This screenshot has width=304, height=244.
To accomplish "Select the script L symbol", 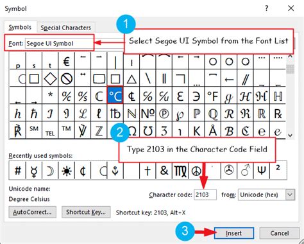I will pos(83,113).
